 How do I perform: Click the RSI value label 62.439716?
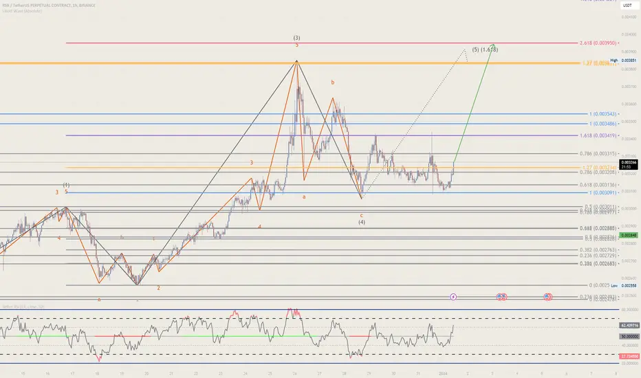tap(629, 325)
